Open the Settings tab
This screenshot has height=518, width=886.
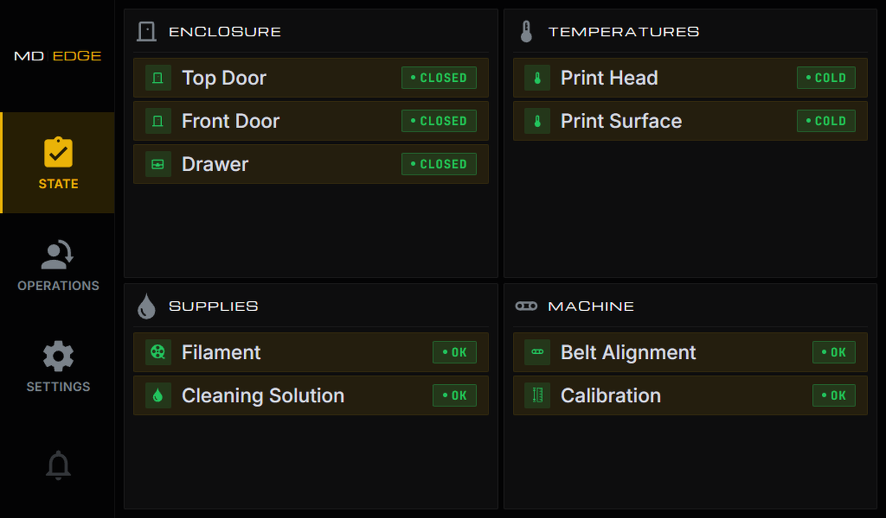point(58,367)
